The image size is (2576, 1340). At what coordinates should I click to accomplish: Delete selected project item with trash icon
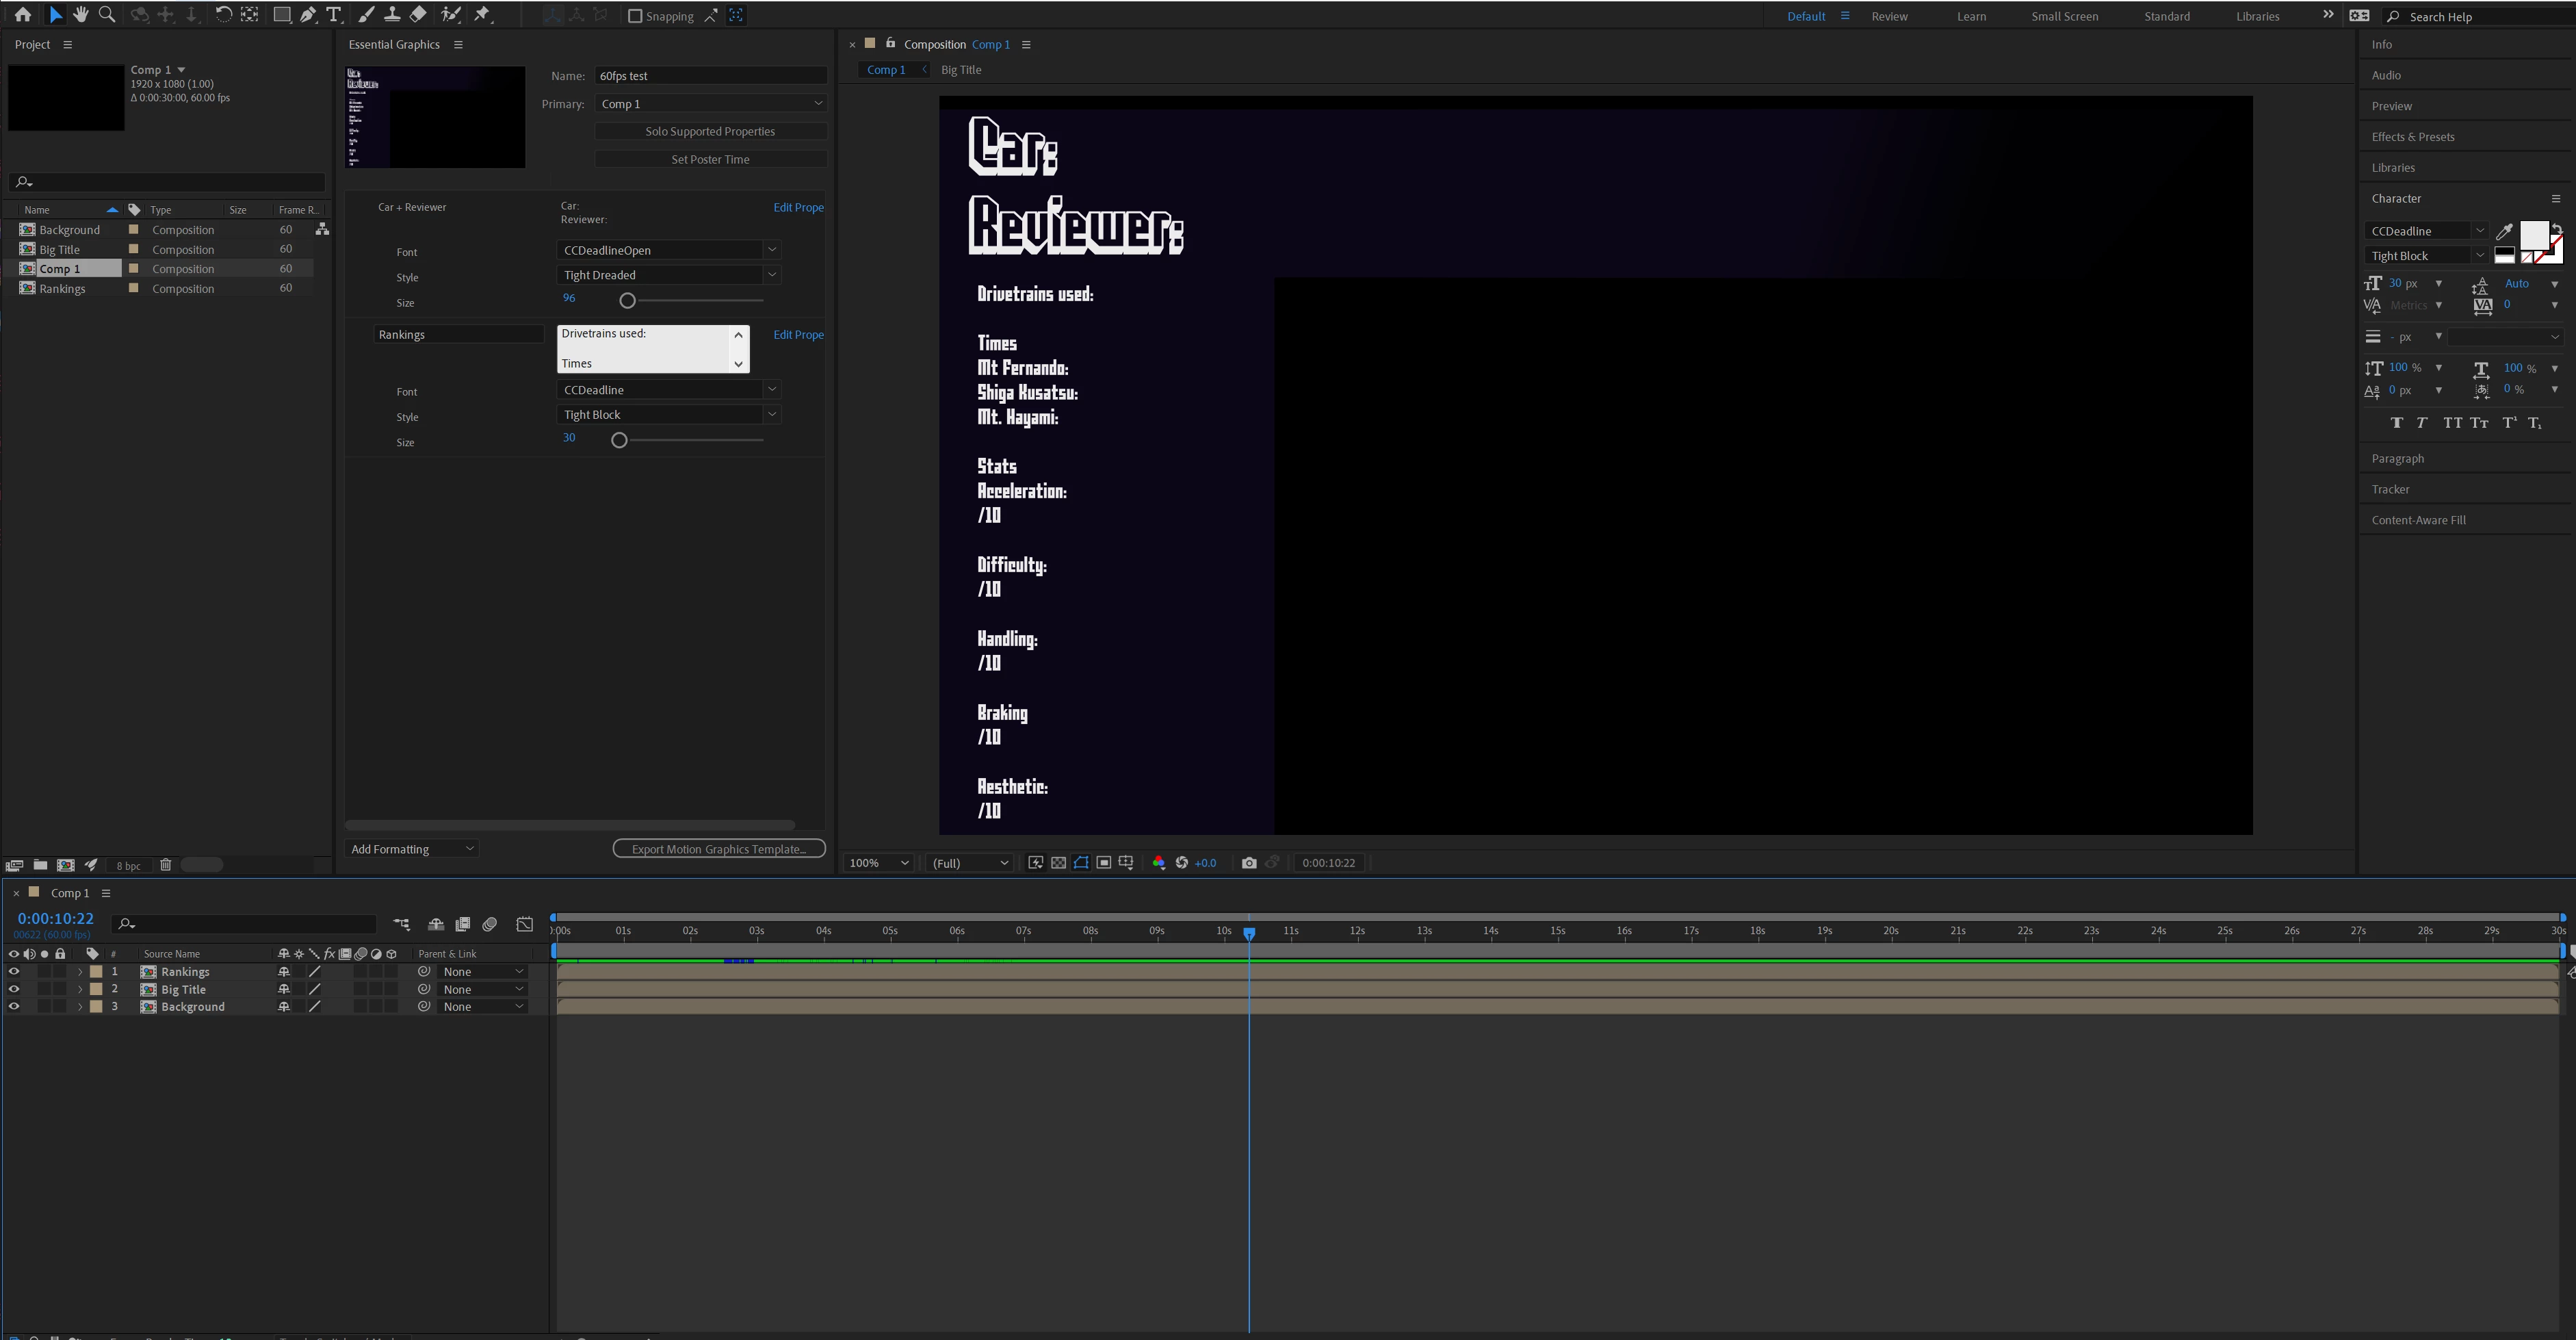[166, 866]
